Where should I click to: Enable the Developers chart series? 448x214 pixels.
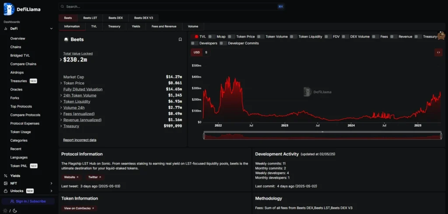(195, 43)
